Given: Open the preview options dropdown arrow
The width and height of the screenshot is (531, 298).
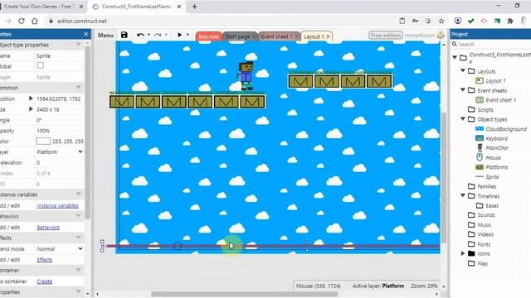Looking at the screenshot, I should [188, 35].
